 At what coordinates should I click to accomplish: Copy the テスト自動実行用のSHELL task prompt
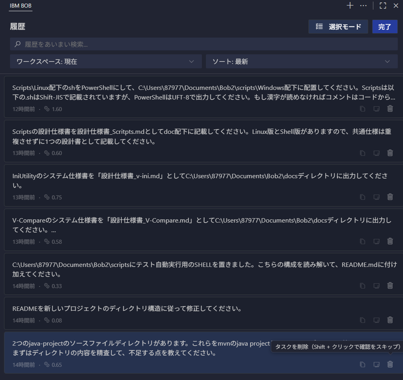(x=363, y=286)
